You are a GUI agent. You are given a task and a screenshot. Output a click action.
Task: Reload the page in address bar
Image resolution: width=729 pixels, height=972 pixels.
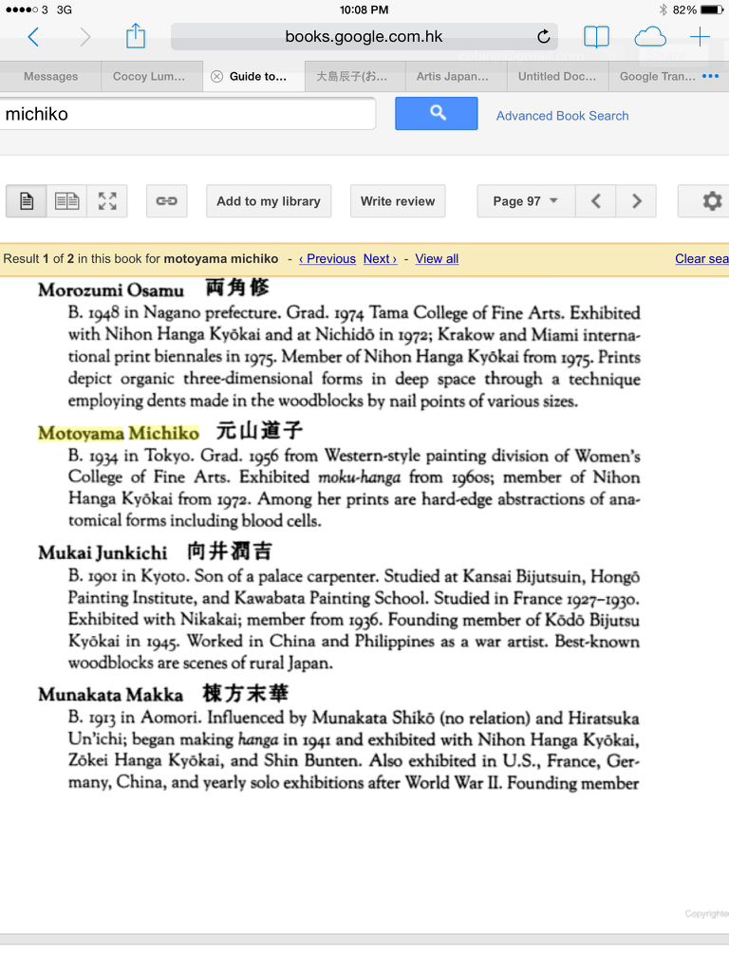543,37
